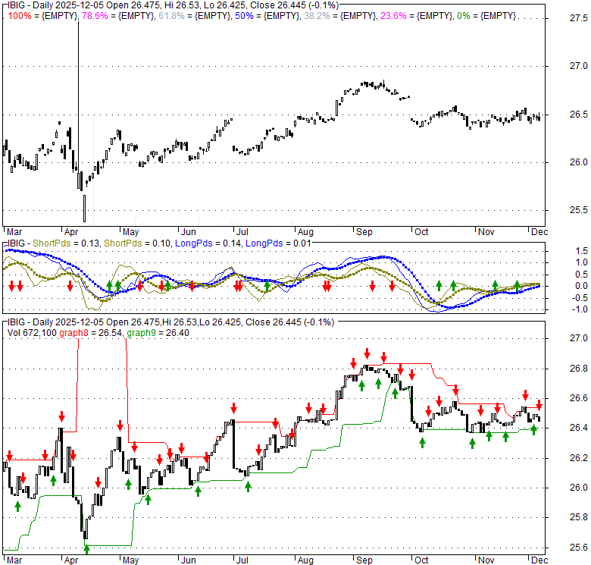Click the red 100% Fibonacci level label

pos(18,16)
